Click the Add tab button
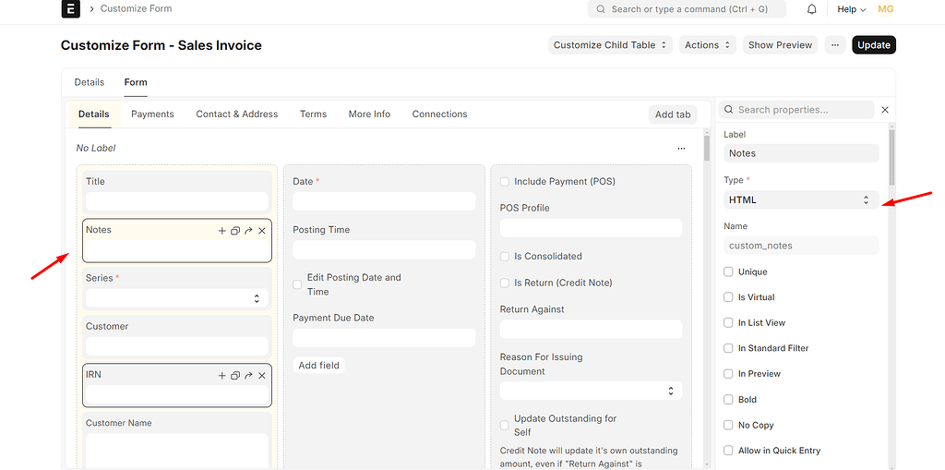 673,114
